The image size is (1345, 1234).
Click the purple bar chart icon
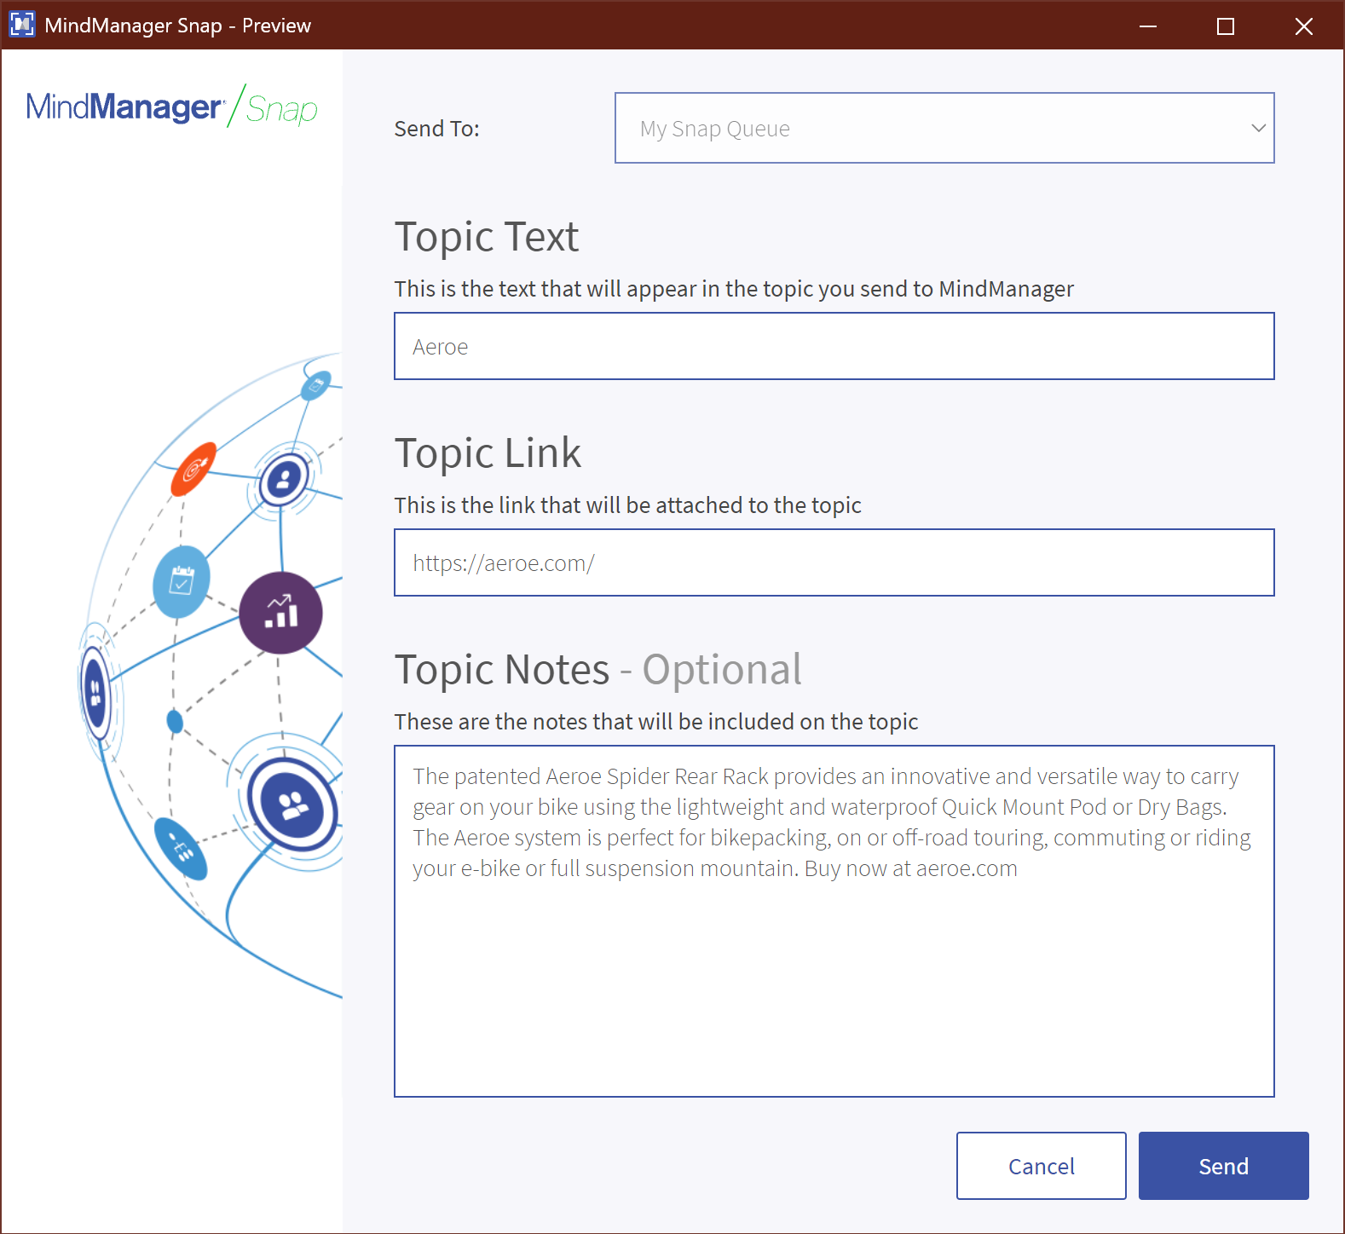click(x=280, y=613)
